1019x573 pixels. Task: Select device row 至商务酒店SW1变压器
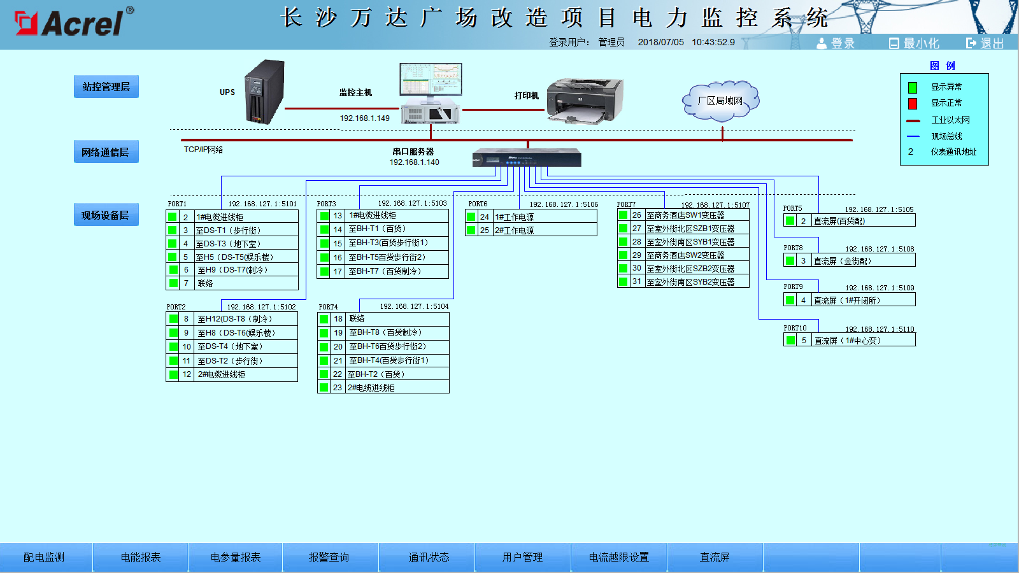(x=683, y=215)
